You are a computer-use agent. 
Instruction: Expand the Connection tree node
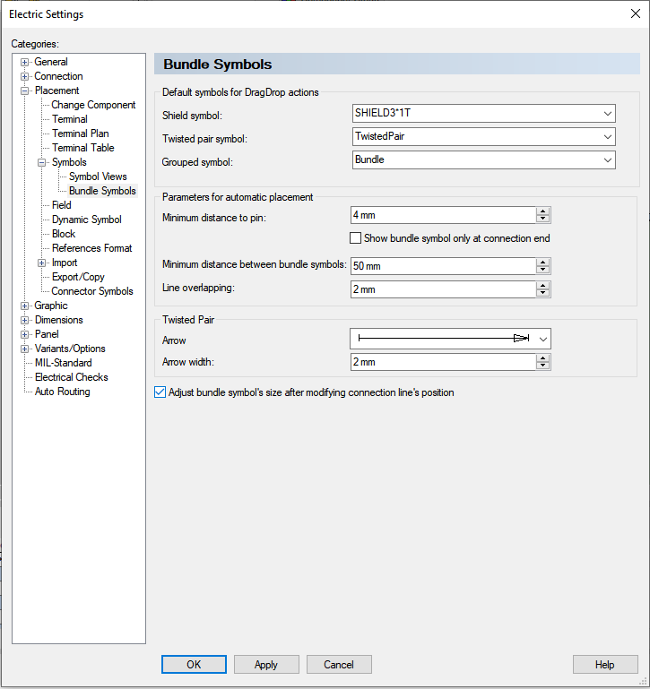point(25,76)
